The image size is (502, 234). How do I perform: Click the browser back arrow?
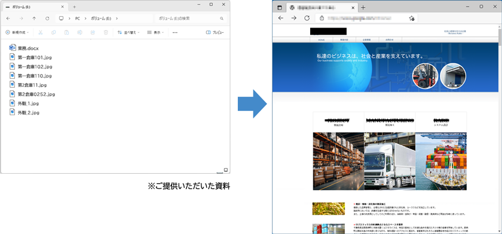point(281,18)
